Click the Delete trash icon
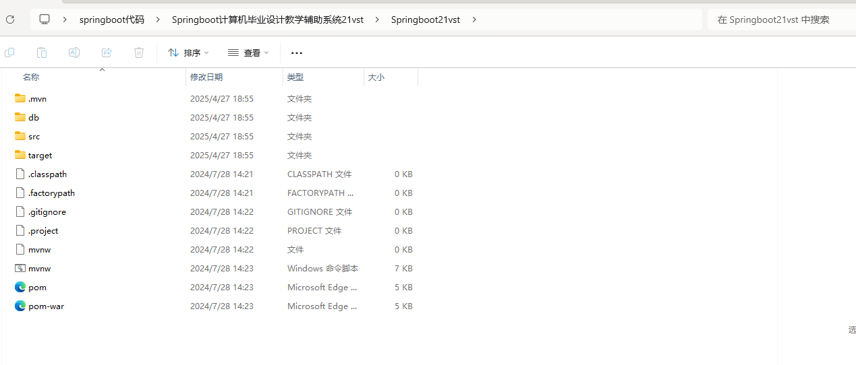Viewport: 856px width, 365px height. (139, 53)
